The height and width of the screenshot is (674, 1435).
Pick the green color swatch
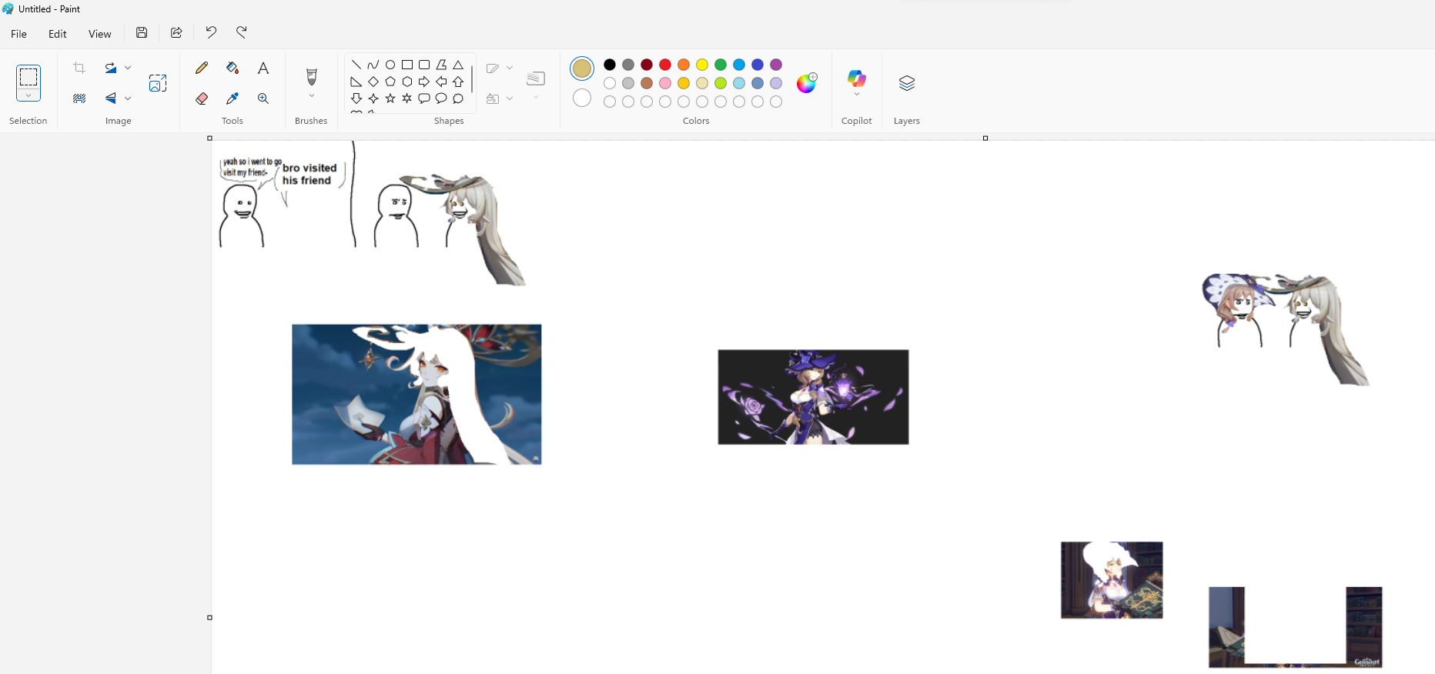point(721,65)
